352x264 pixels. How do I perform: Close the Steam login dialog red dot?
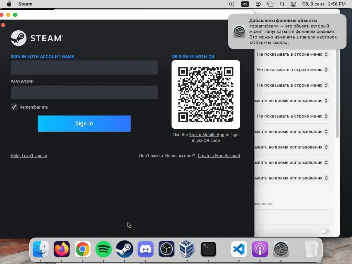click(x=3, y=25)
